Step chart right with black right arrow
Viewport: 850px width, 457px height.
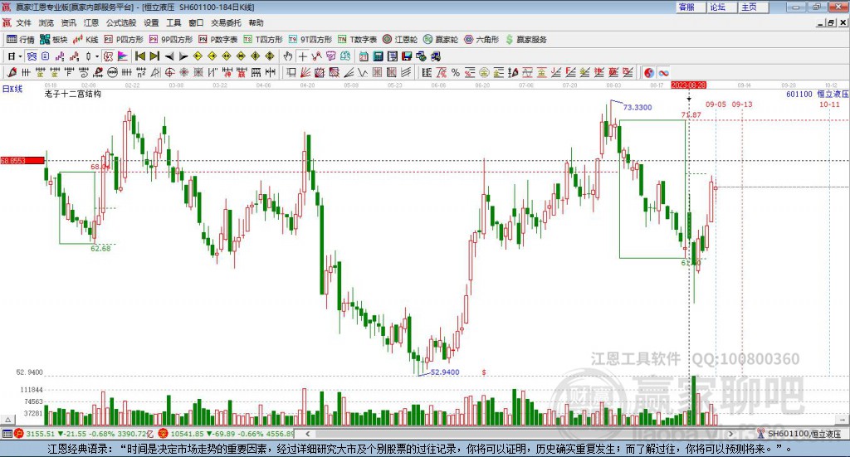[x=183, y=56]
